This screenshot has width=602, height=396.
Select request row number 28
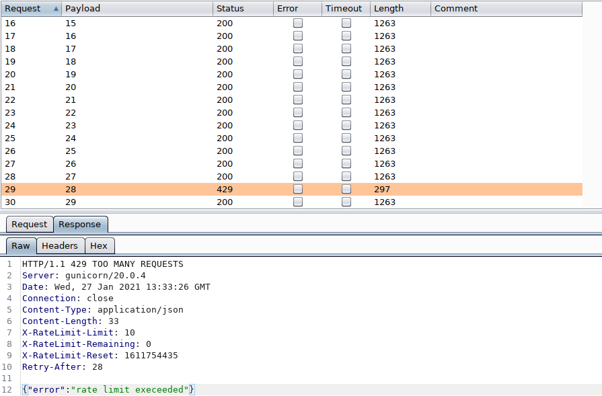coord(10,177)
